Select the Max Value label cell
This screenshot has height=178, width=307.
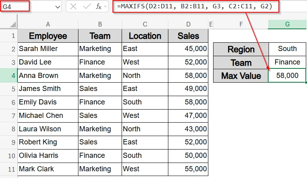coord(241,76)
